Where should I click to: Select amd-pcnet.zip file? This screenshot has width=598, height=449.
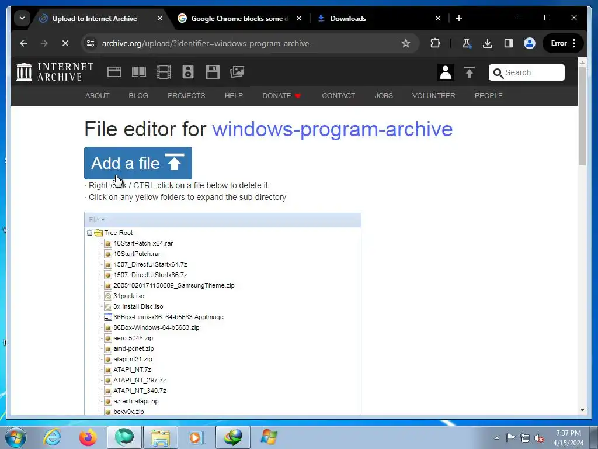pos(134,348)
